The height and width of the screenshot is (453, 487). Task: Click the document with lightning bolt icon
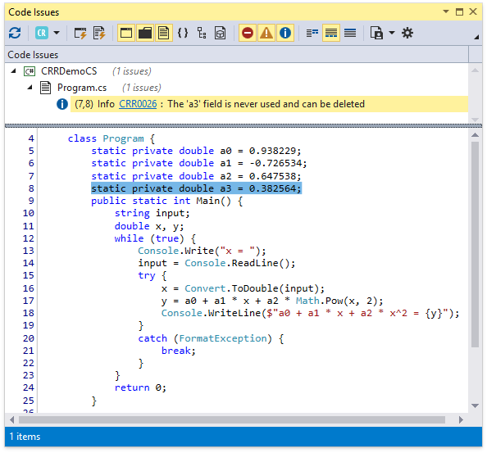[99, 33]
